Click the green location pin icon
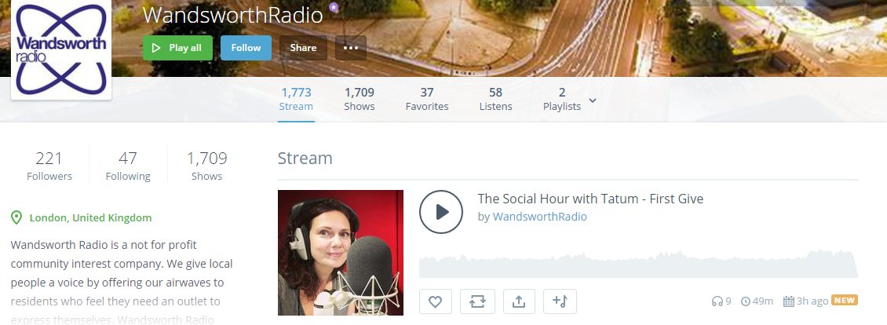 pos(16,217)
